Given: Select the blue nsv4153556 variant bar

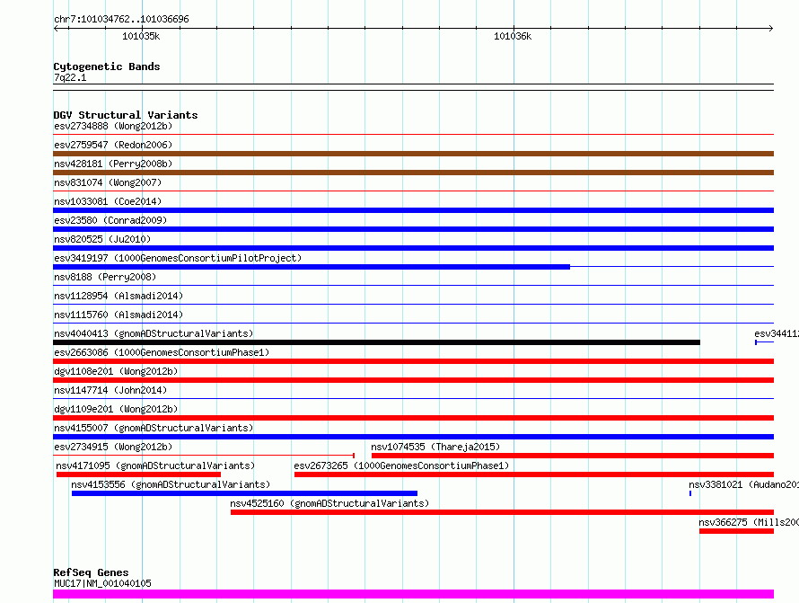Looking at the screenshot, I should coord(244,493).
